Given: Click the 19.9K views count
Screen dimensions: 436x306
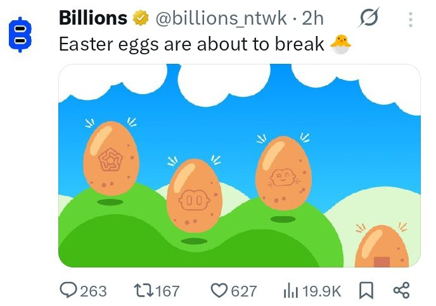Looking at the screenshot, I should (321, 291).
